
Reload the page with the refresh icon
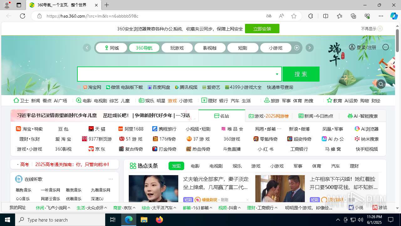(23, 16)
